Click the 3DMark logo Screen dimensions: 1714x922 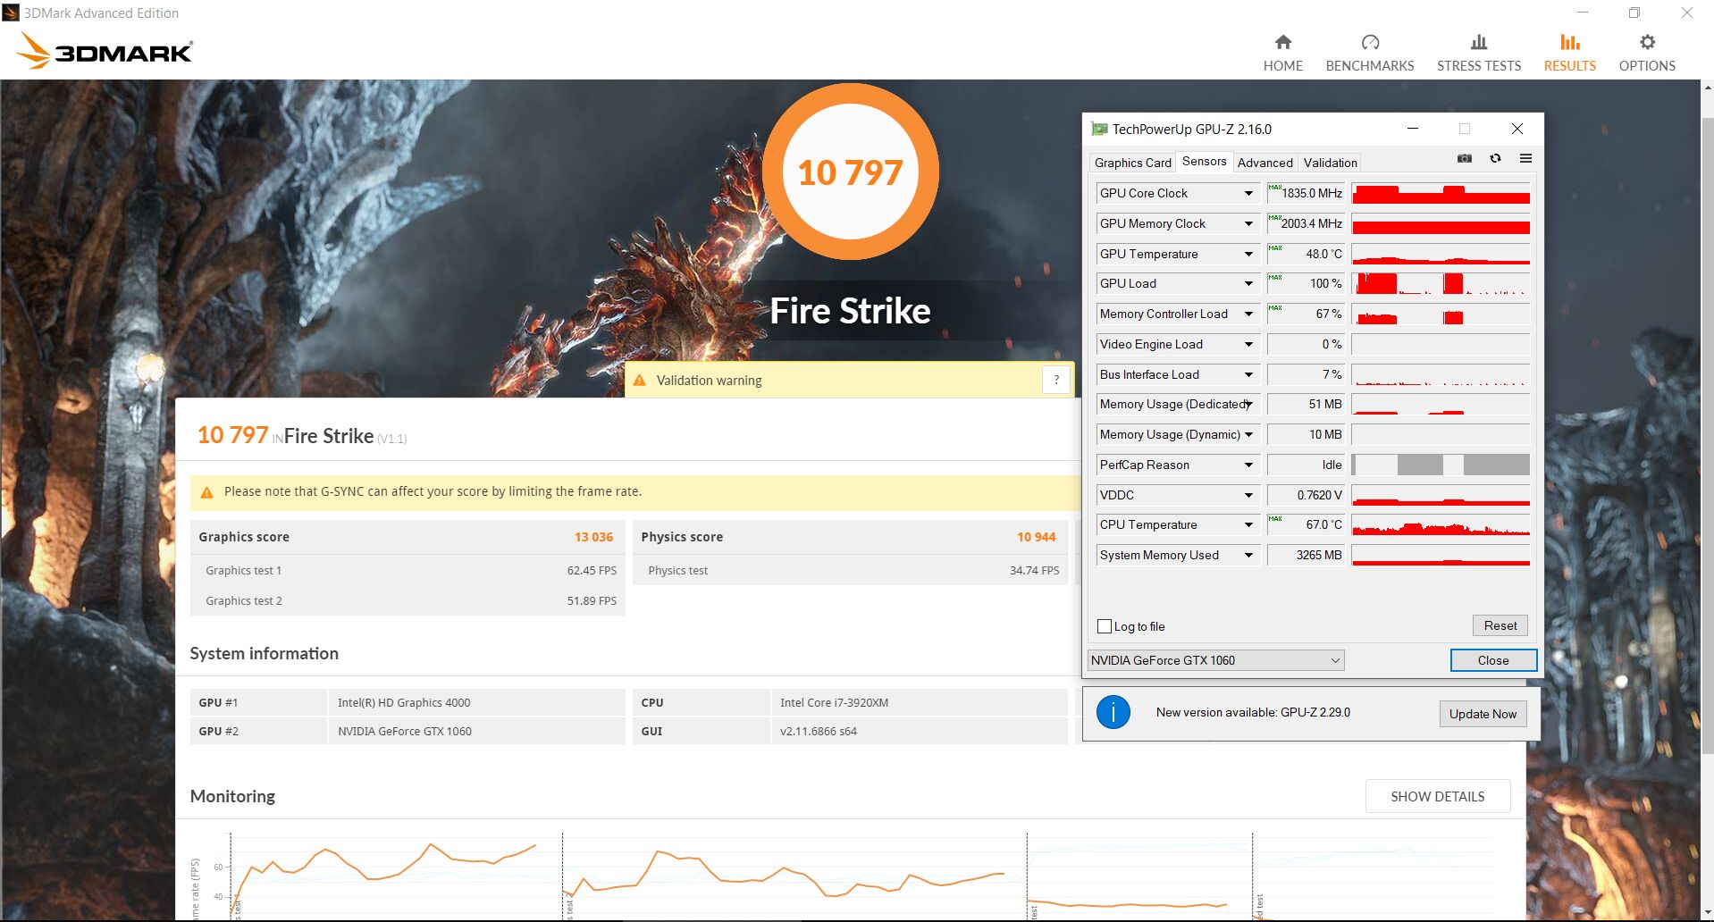click(105, 51)
